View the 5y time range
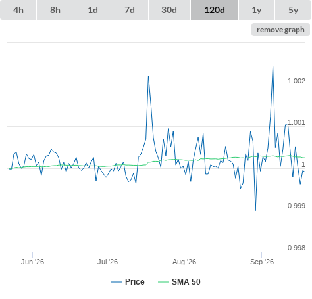This screenshot has height=299, width=312. [x=294, y=10]
